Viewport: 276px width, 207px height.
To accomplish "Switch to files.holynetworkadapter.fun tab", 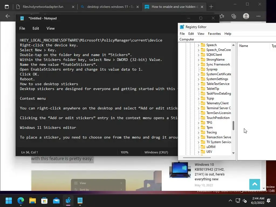I will click(43, 7).
